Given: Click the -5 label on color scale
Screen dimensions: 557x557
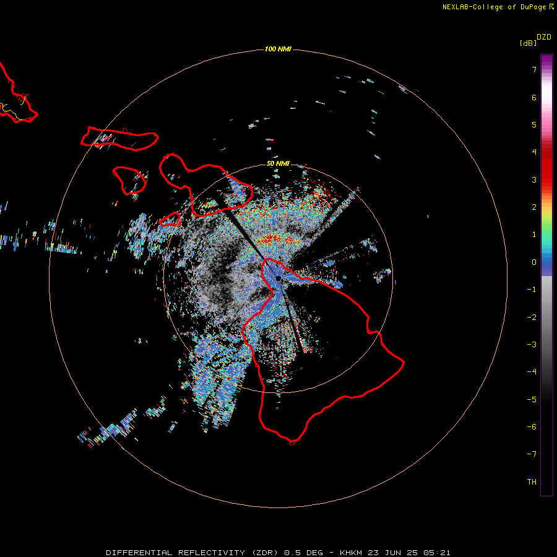Looking at the screenshot, I should [x=532, y=399].
